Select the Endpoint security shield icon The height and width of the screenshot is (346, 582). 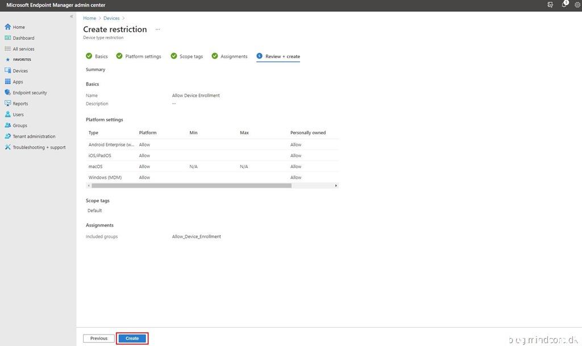click(x=8, y=93)
